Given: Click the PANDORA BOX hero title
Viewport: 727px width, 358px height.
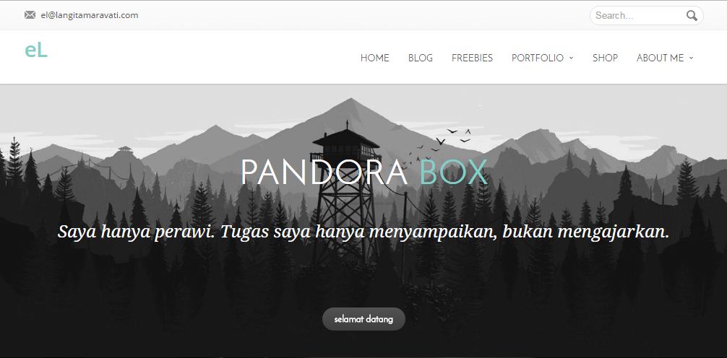Looking at the screenshot, I should 364,173.
